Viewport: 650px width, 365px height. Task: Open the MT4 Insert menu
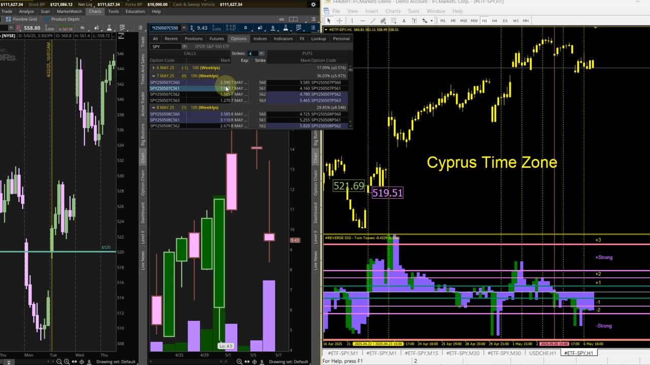coord(372,11)
